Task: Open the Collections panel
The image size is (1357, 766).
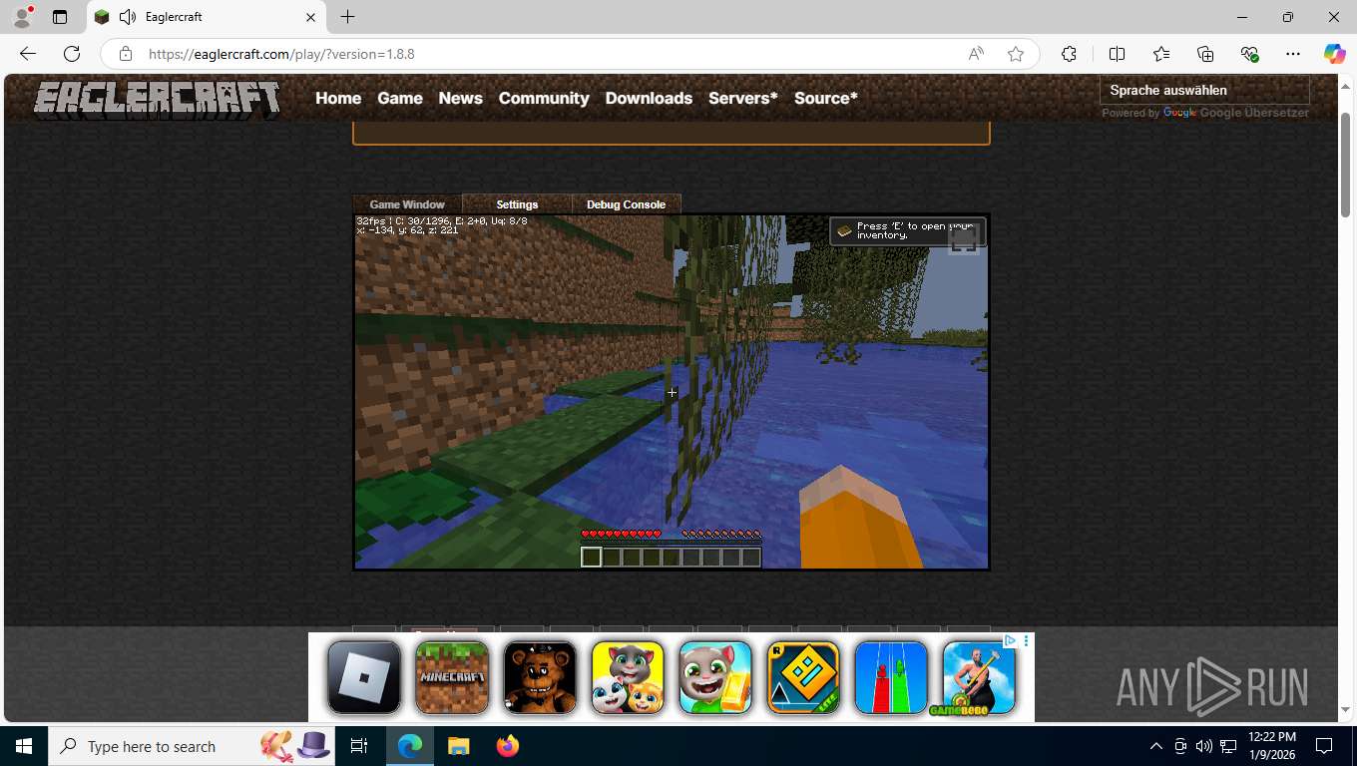Action: (1205, 54)
